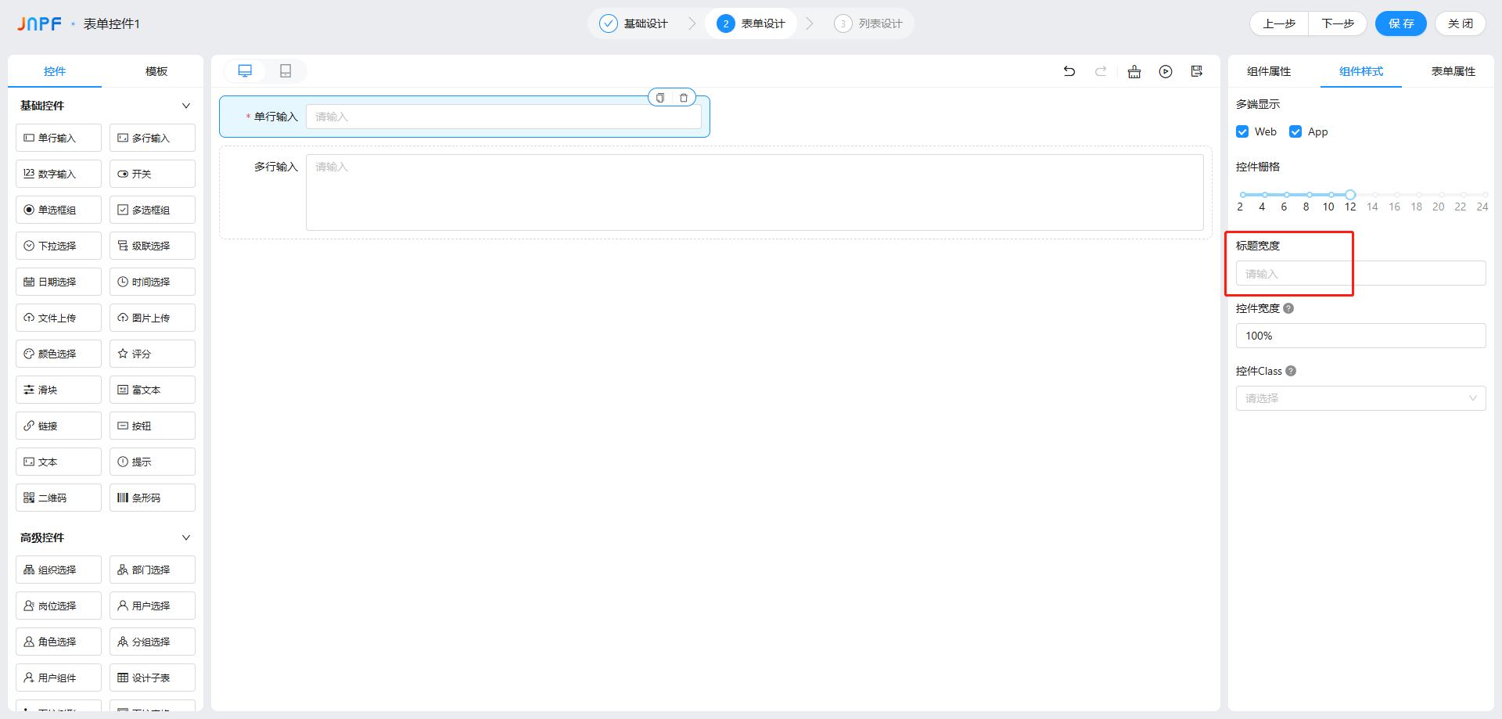Copy the selected 单行输入 field
The height and width of the screenshot is (719, 1502).
[x=660, y=98]
